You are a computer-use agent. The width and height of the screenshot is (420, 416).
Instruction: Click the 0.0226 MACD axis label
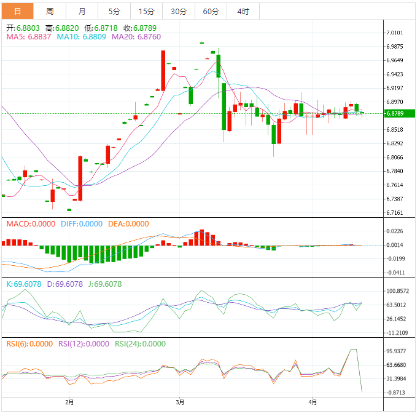pyautogui.click(x=395, y=231)
